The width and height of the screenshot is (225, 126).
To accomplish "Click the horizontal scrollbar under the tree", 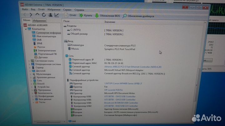I will pyautogui.click(x=48, y=122).
